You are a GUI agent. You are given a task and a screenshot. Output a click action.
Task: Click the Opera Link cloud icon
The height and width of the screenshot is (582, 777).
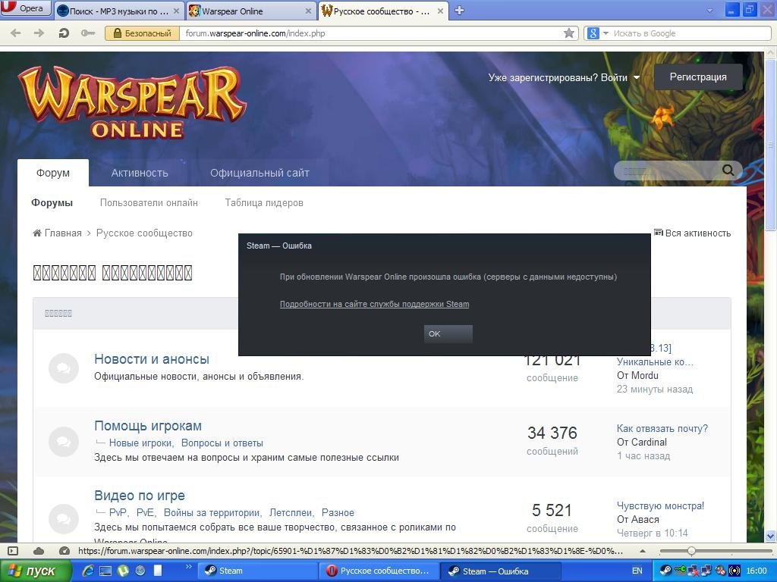click(x=39, y=551)
